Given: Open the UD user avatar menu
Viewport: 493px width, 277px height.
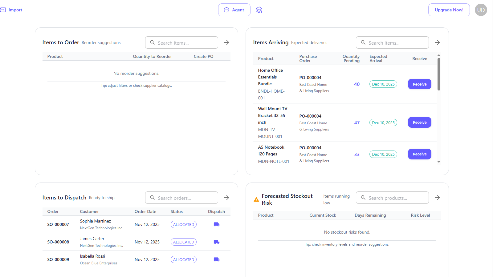Looking at the screenshot, I should (481, 10).
